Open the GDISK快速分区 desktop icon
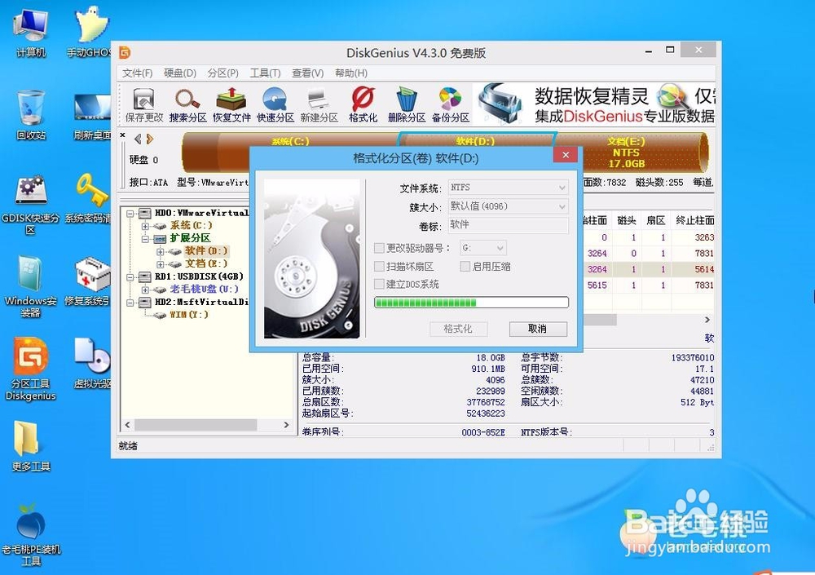This screenshot has width=815, height=575. [31, 204]
